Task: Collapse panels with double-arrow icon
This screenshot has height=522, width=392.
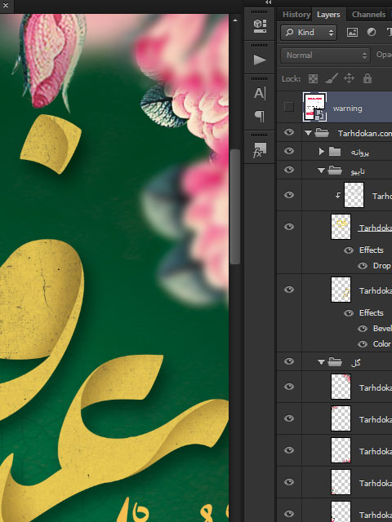Action: coord(269,2)
